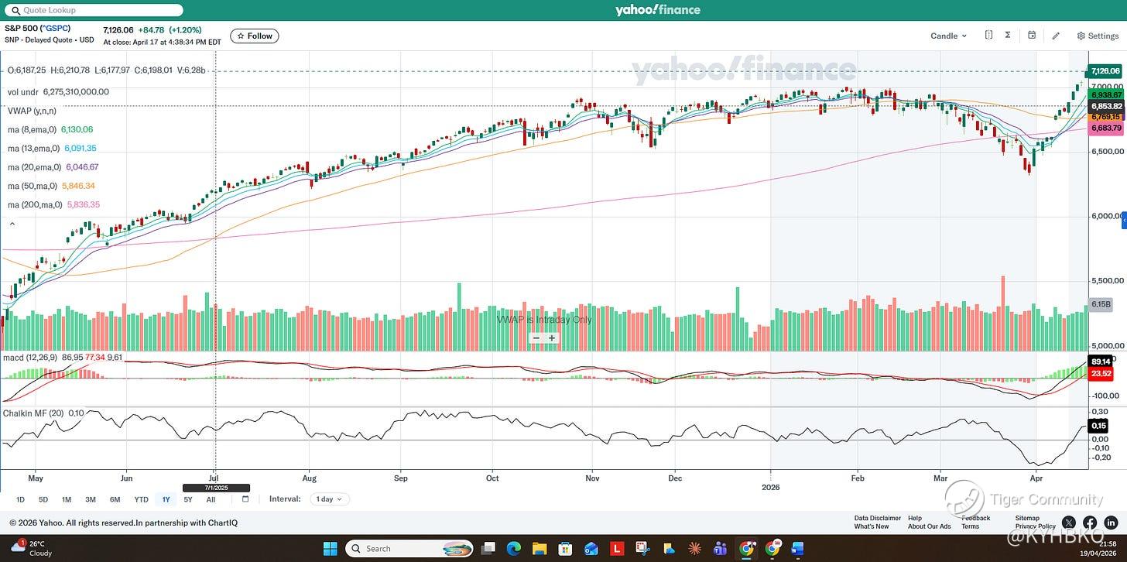Open Yahoo Finance Facebook page icon
Viewport: 1127px width, 562px height.
(1089, 523)
